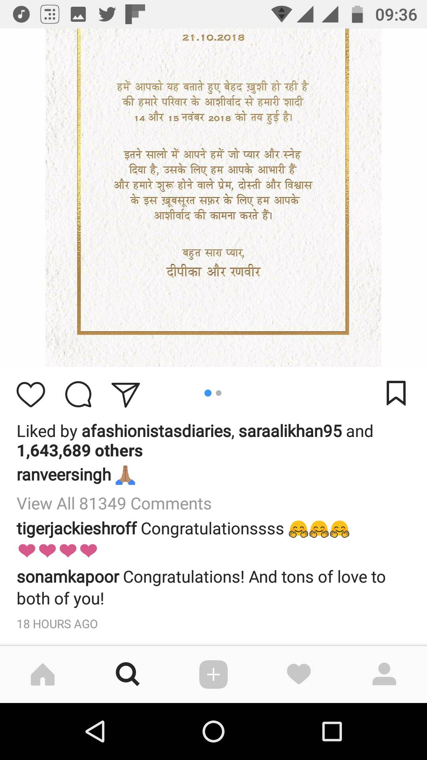Tap the wedding invitation card image
The width and height of the screenshot is (427, 760).
point(213,198)
